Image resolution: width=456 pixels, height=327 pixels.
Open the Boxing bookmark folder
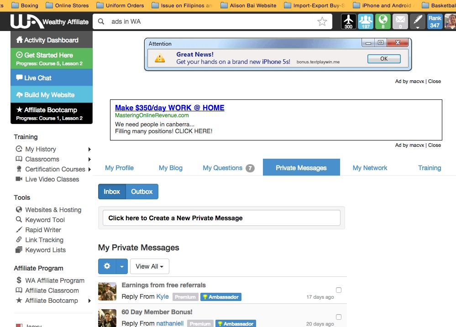tap(25, 5)
